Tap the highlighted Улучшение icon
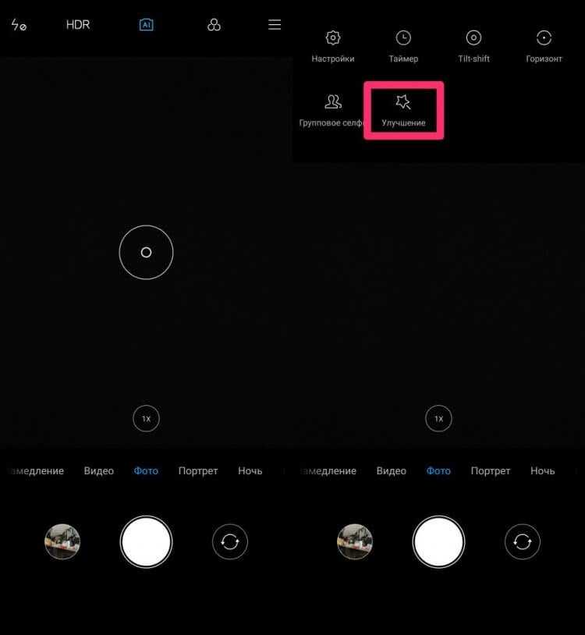Image resolution: width=585 pixels, height=635 pixels. pyautogui.click(x=403, y=102)
